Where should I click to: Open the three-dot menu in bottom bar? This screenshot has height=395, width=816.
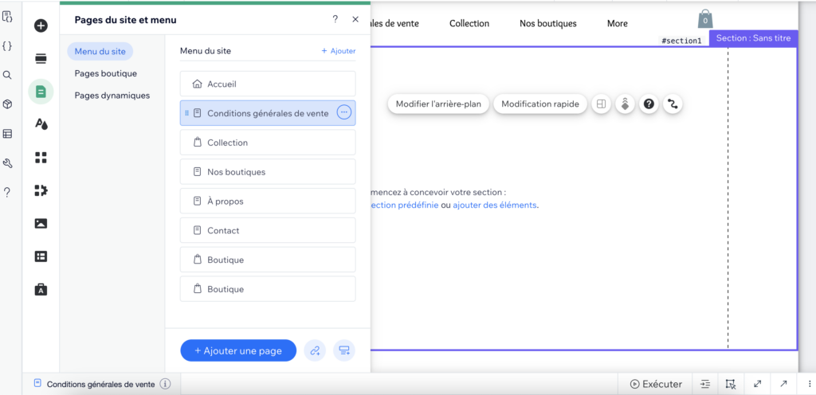tap(810, 384)
